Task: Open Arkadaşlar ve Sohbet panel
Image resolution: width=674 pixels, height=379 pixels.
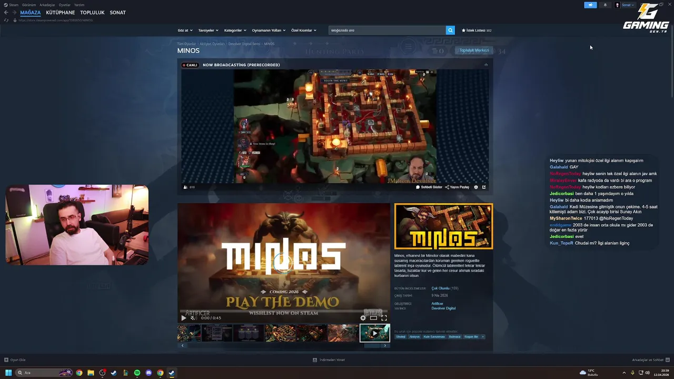Action: 650,360
